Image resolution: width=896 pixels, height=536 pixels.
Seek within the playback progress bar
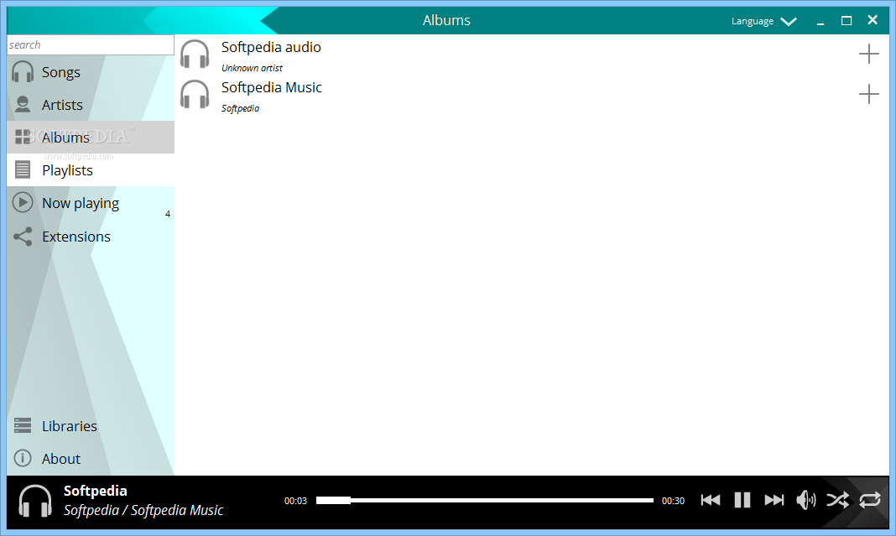pos(485,500)
